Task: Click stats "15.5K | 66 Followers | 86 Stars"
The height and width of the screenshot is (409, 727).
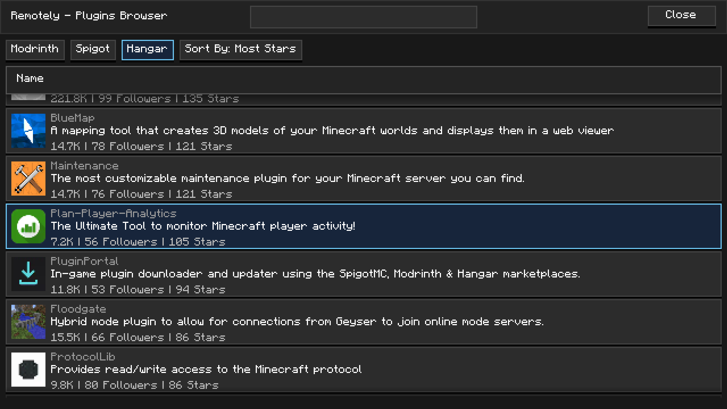Action: 138,337
